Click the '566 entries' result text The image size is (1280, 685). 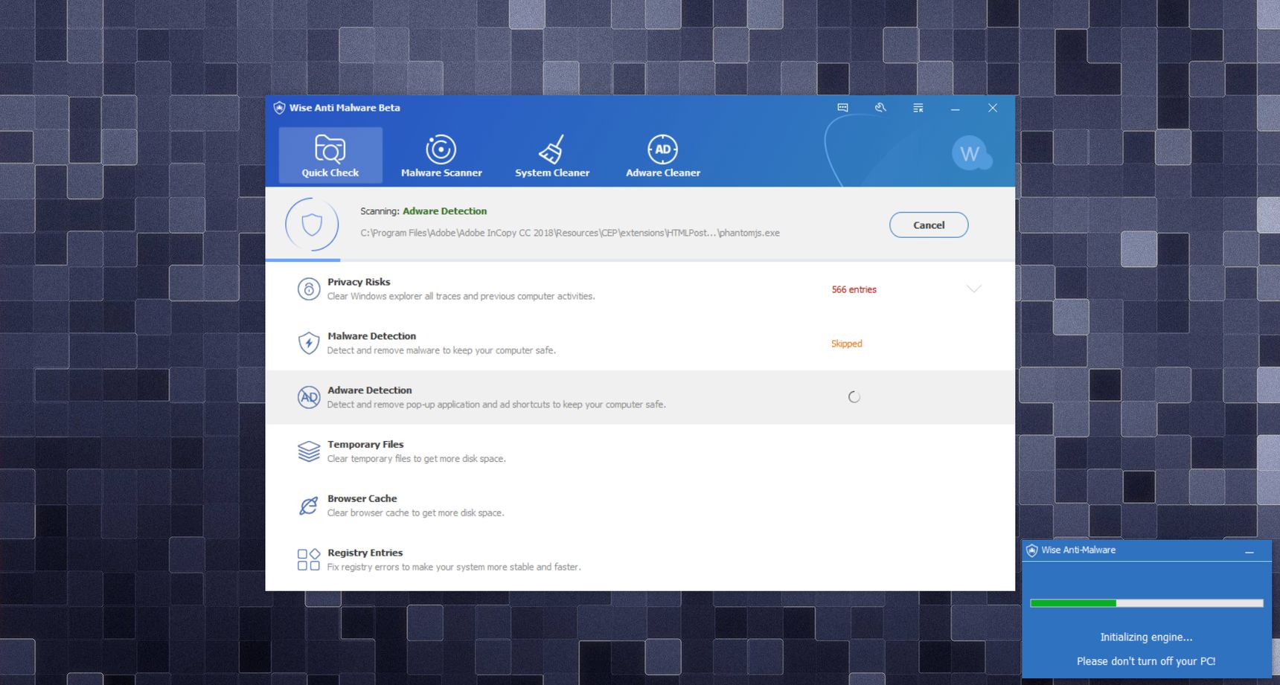[854, 289]
